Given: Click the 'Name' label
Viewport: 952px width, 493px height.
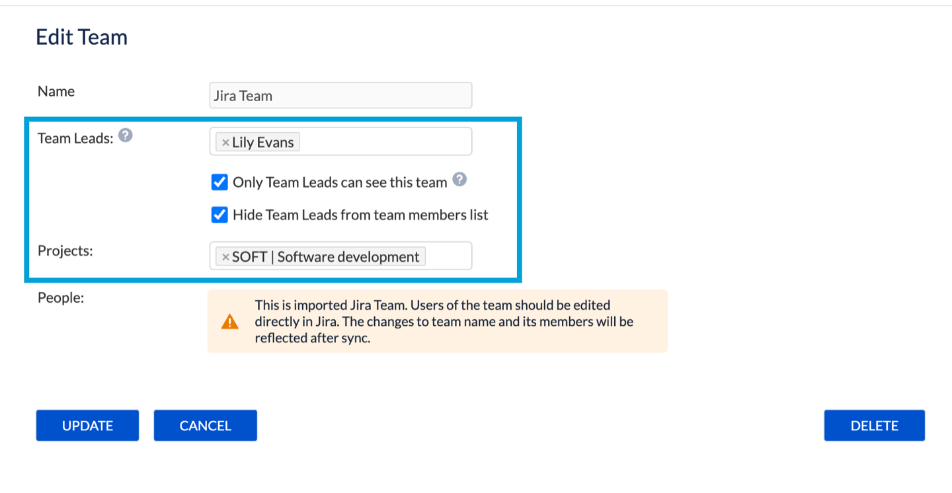Looking at the screenshot, I should coord(56,91).
